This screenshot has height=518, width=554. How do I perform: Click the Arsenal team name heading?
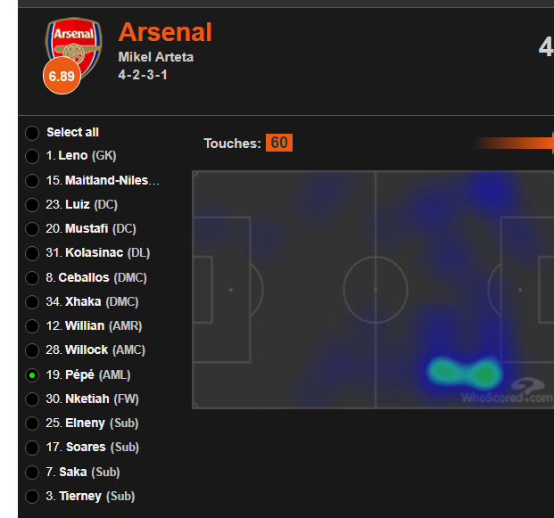165,32
